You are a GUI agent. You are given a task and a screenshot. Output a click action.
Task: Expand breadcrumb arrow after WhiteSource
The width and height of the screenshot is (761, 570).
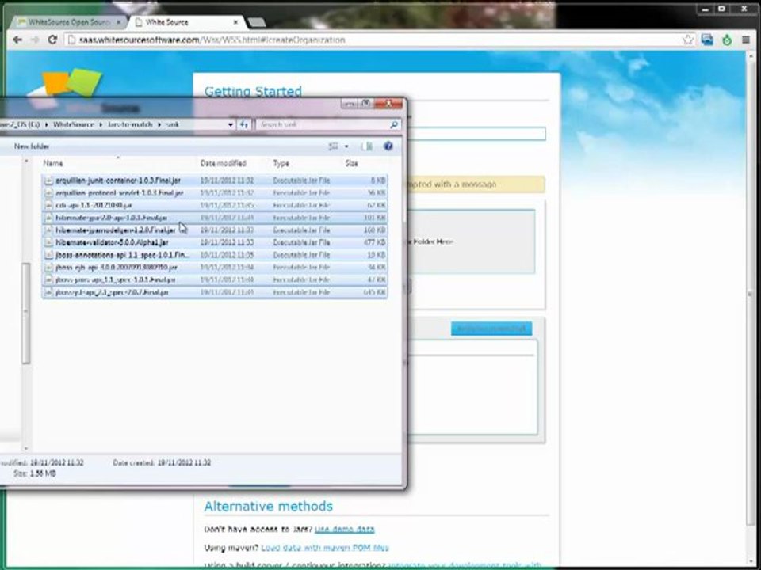coord(101,124)
